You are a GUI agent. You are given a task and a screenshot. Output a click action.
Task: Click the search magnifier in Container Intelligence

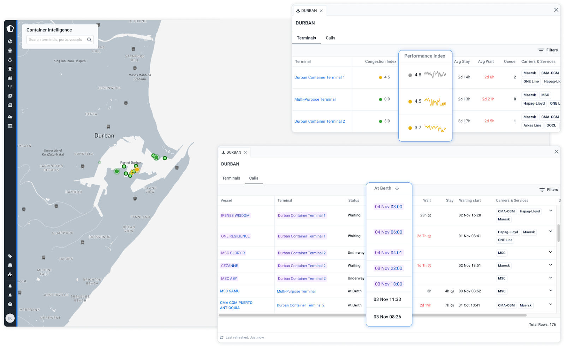[89, 40]
